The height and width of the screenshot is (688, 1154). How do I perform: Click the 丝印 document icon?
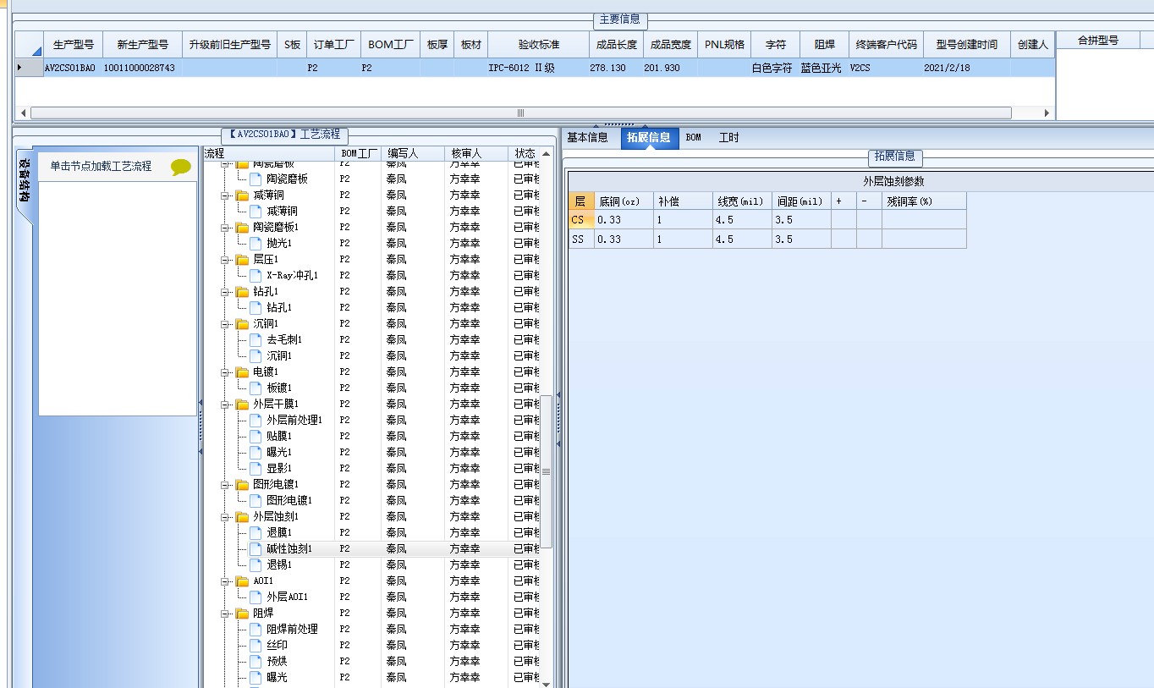coord(256,646)
